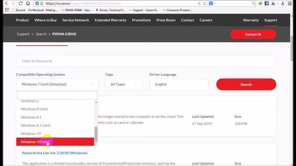Open the All Types dropdown
The image size is (296, 166).
click(123, 84)
